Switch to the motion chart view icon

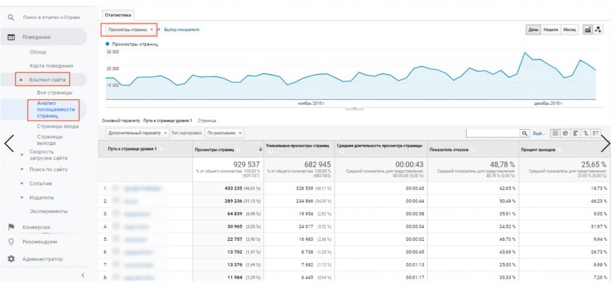(x=597, y=30)
